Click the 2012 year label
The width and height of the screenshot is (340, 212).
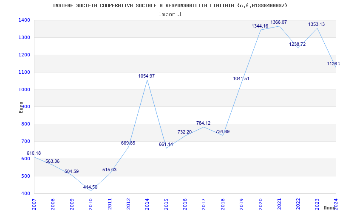click(128, 204)
